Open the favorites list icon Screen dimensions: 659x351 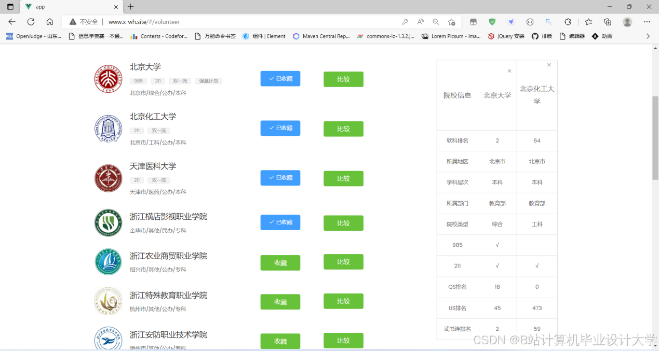pos(588,22)
